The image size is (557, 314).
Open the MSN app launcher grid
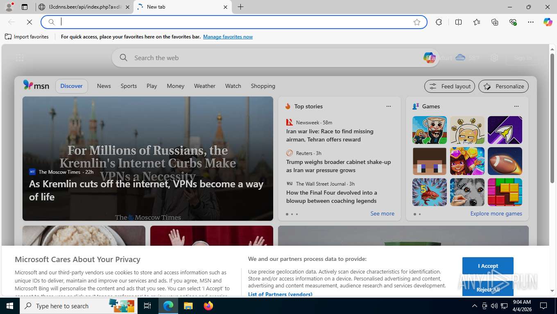coord(20,58)
